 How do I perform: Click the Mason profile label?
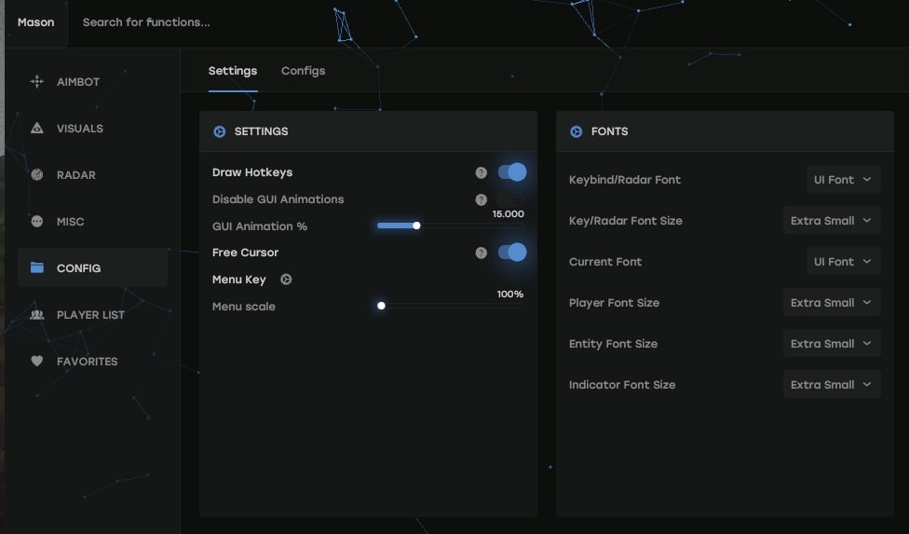point(36,22)
